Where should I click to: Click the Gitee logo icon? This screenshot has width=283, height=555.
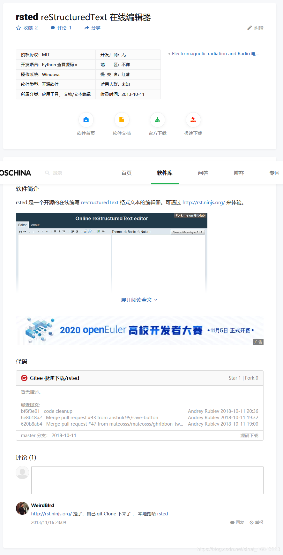pos(24,378)
